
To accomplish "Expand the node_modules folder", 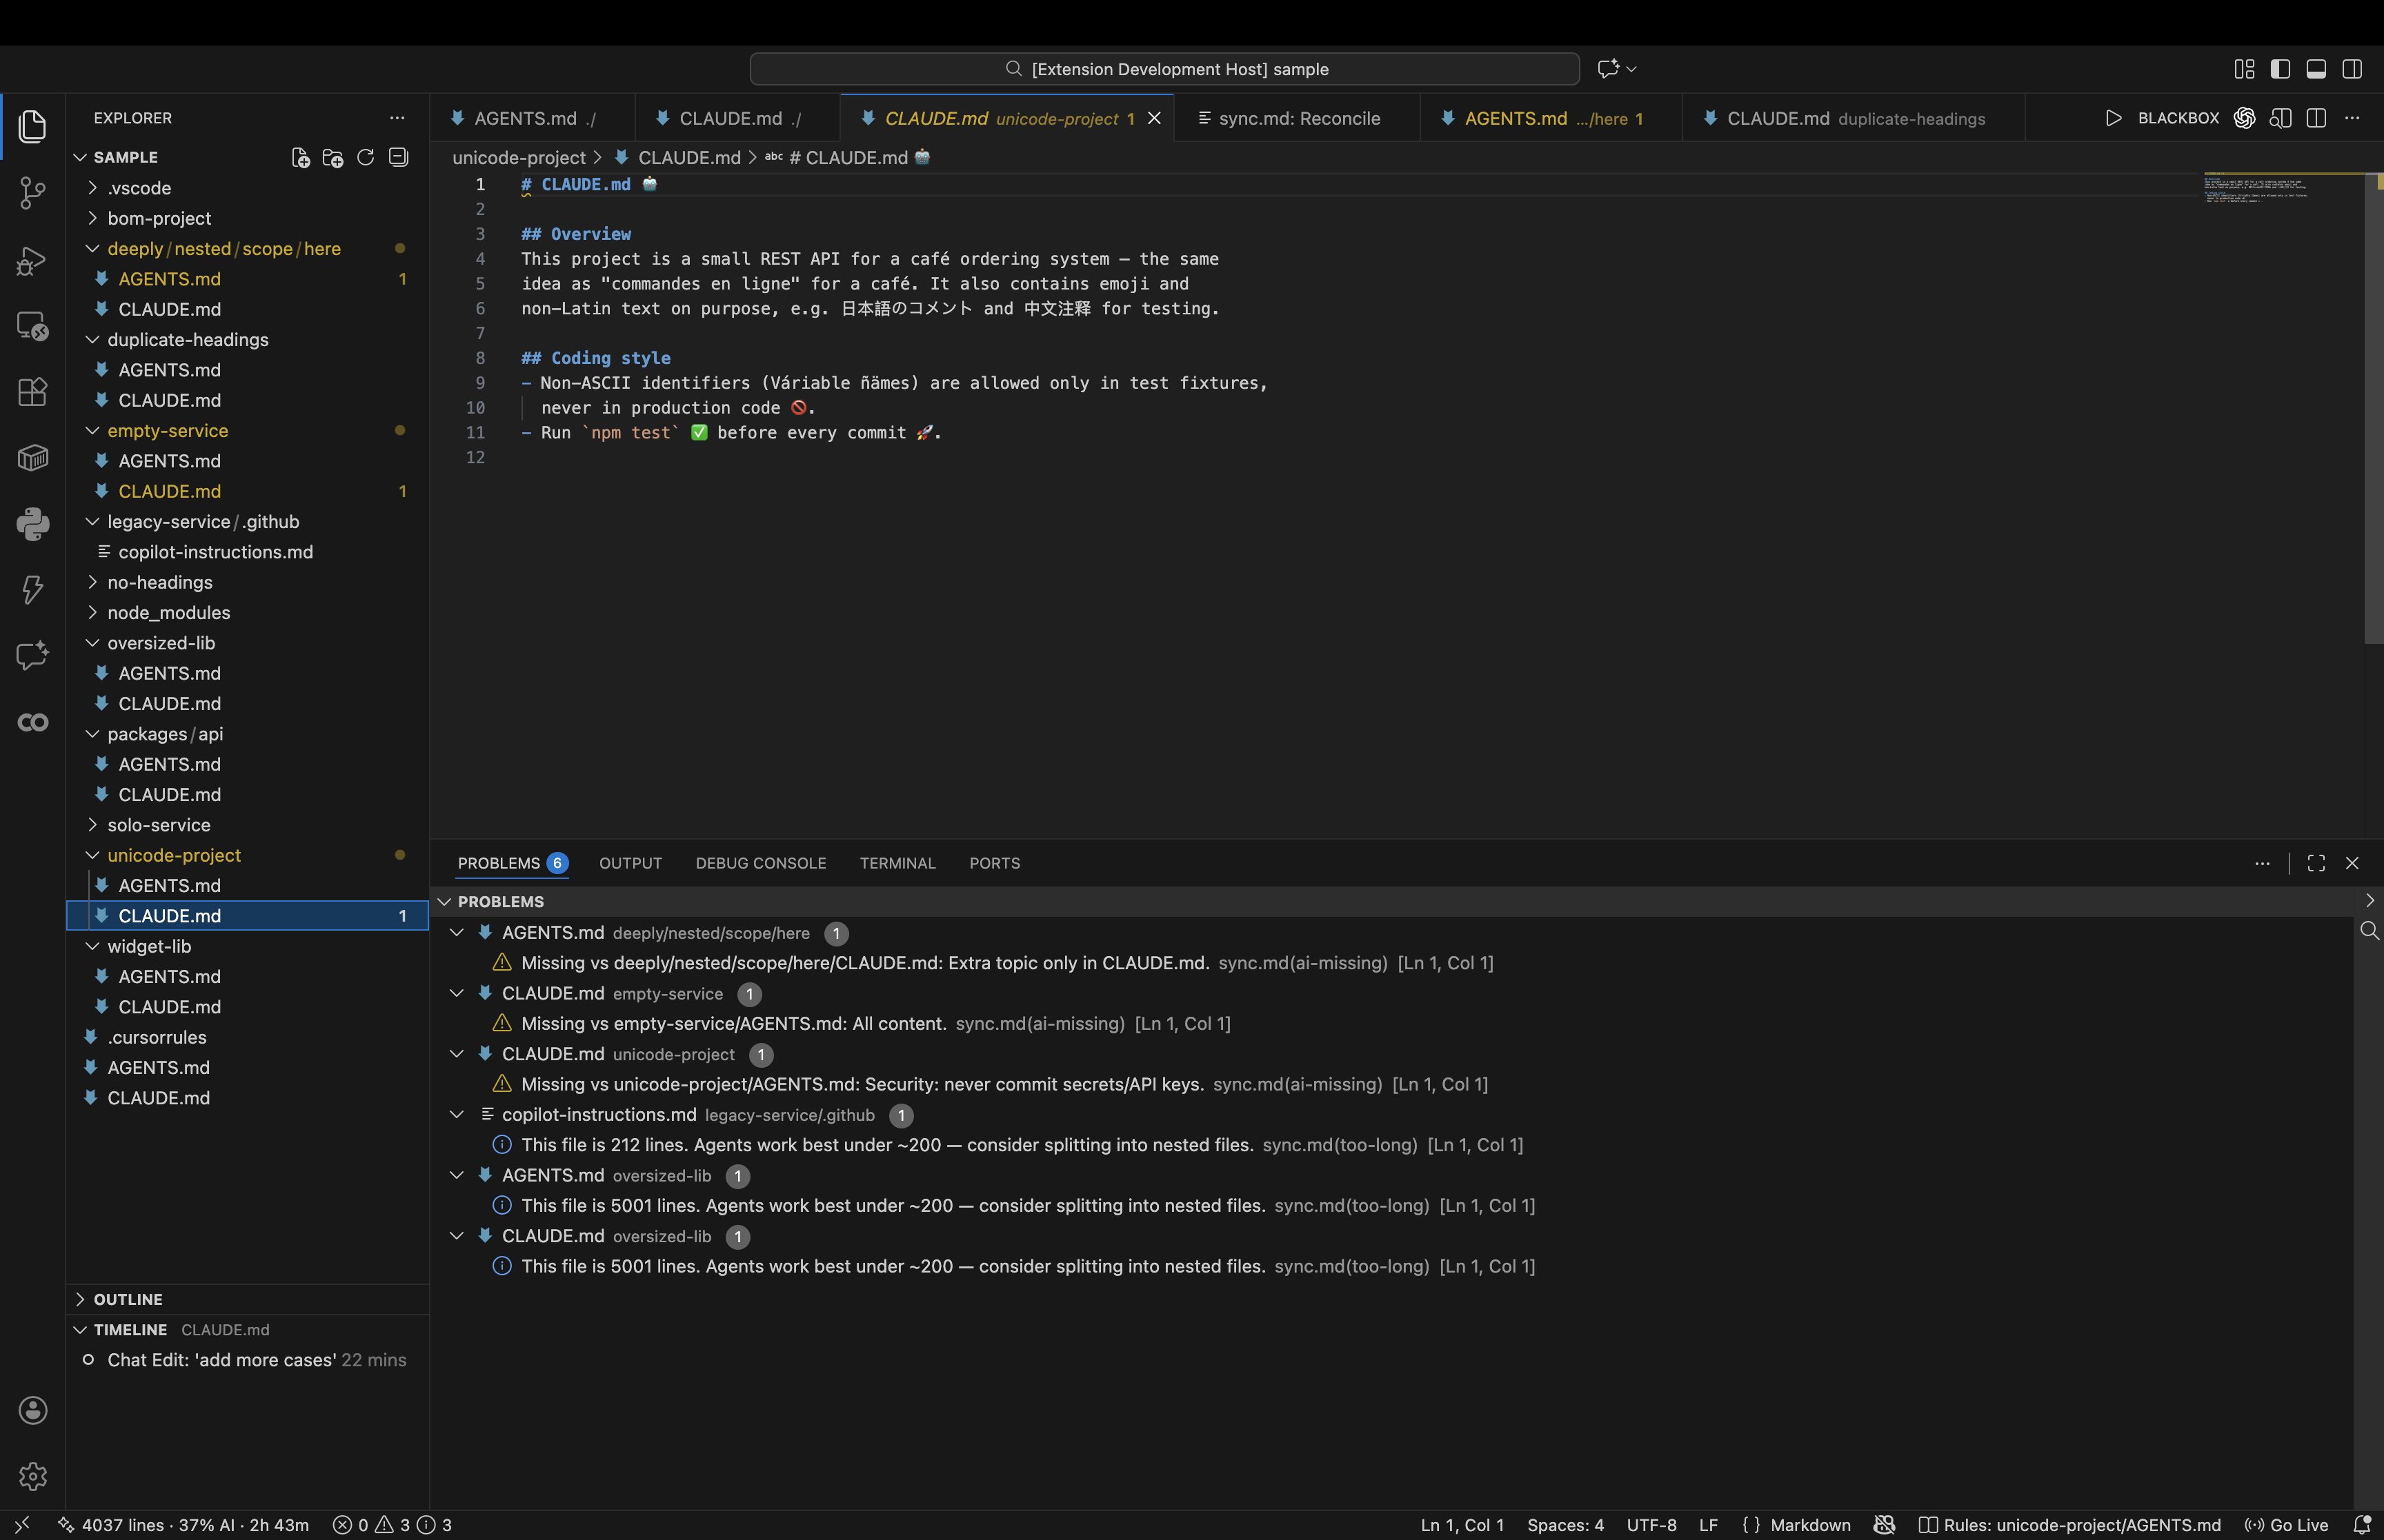I will [x=247, y=612].
